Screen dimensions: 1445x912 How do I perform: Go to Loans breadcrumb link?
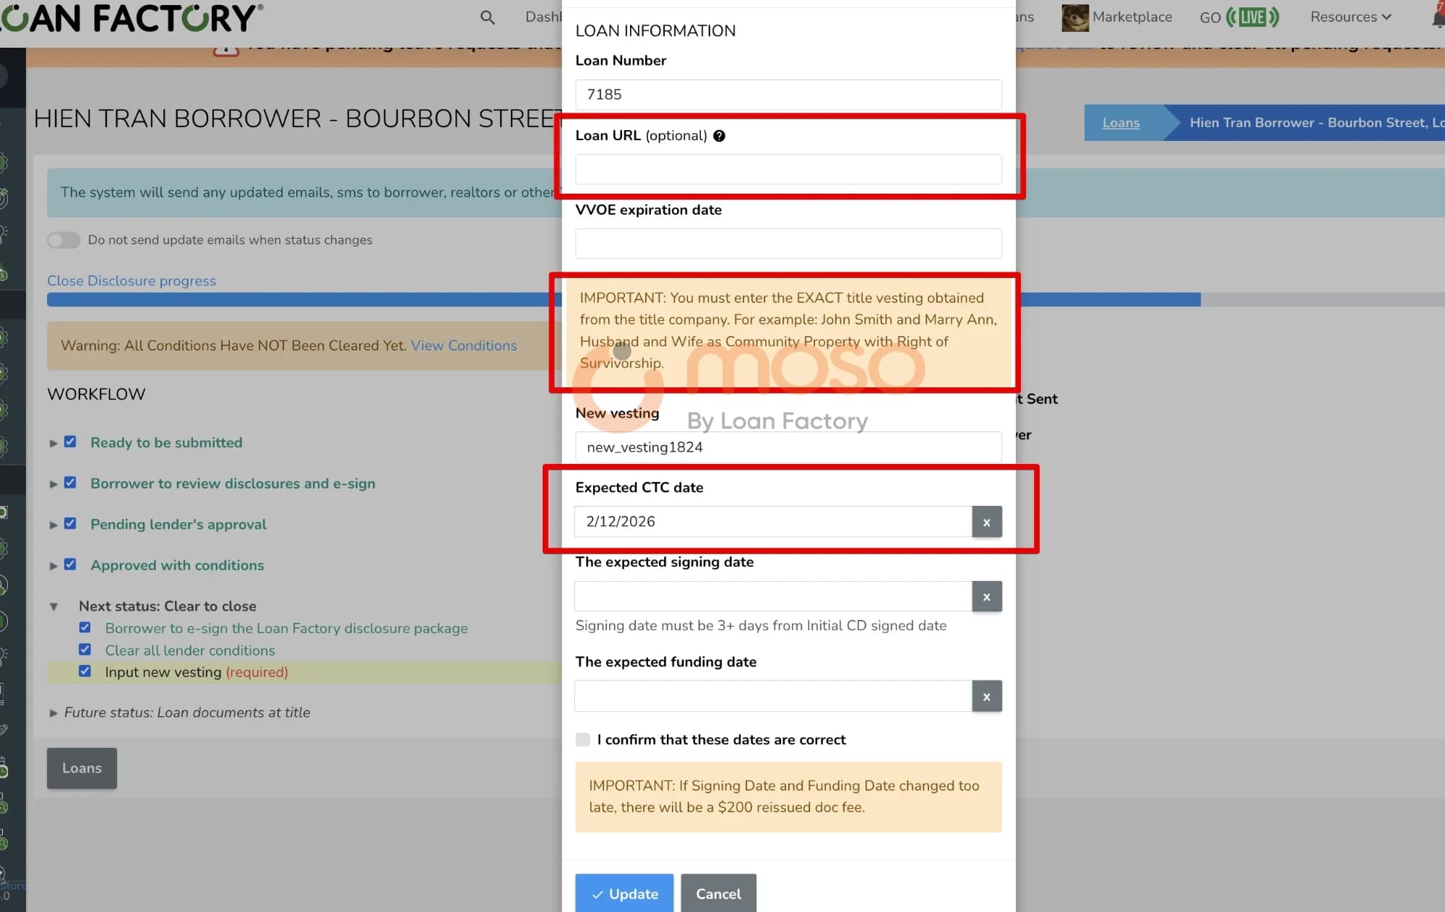coord(1121,123)
